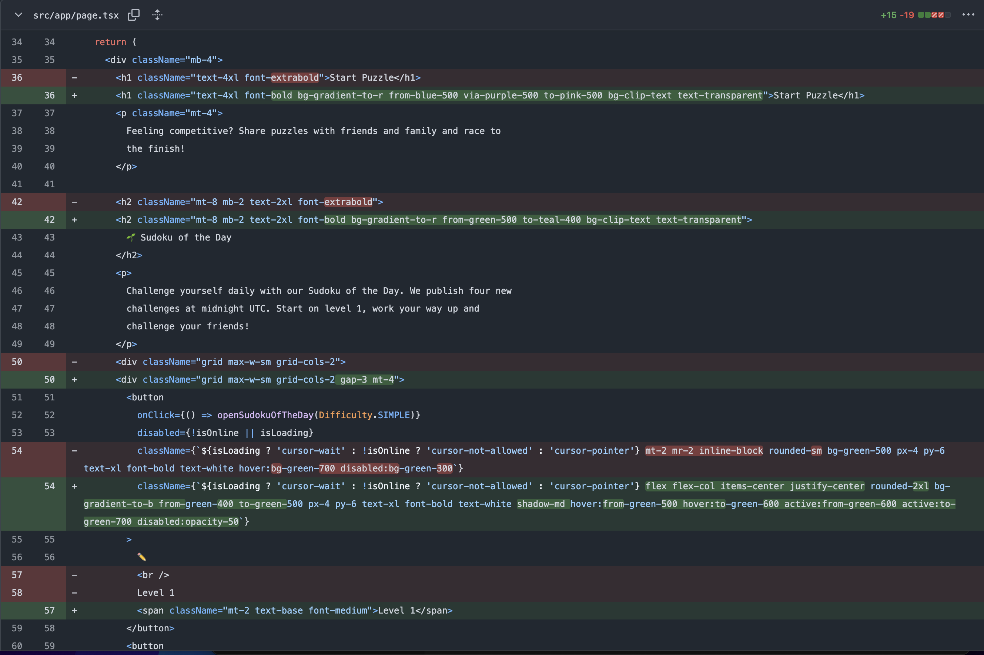Image resolution: width=984 pixels, height=655 pixels.
Task: Click removed 'mt-2 mr-2 inline-block' highlight
Action: point(704,451)
